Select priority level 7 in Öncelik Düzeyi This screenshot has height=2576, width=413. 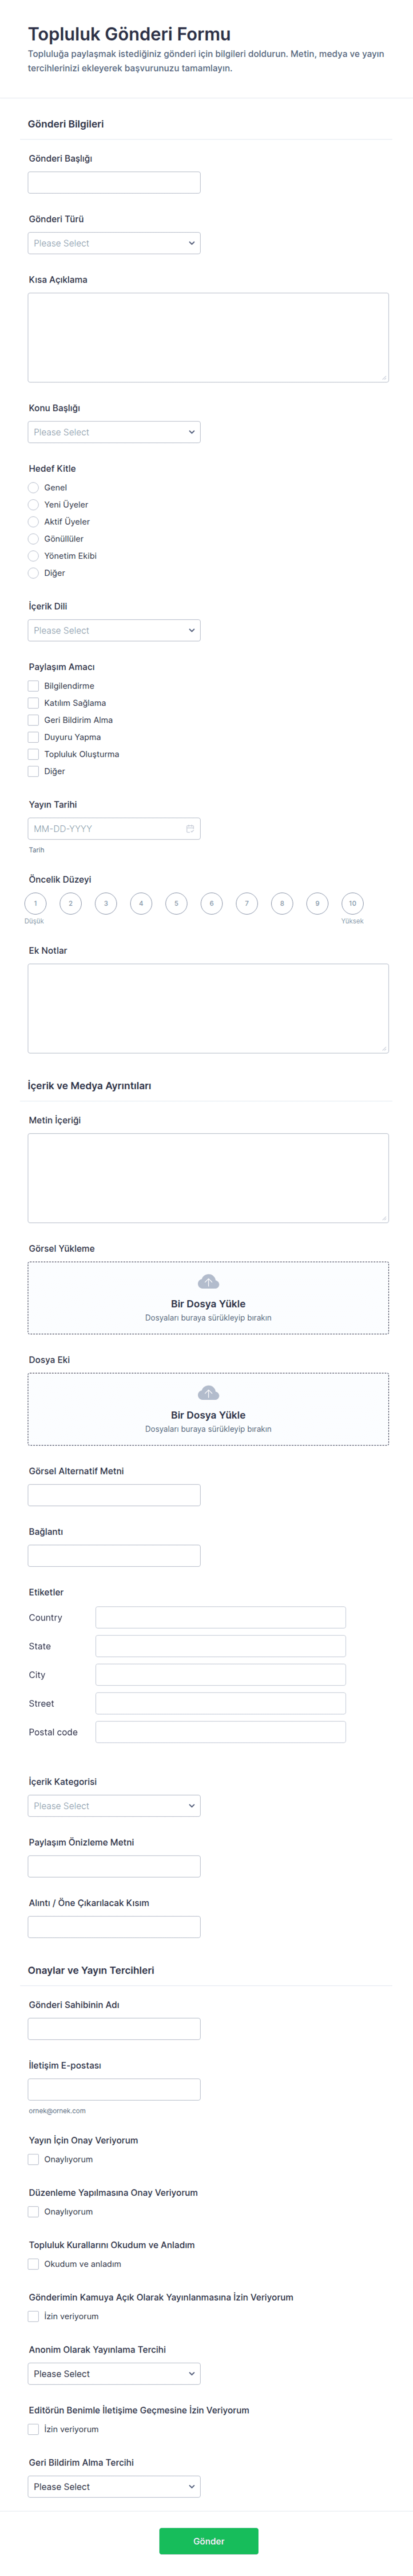tap(247, 903)
